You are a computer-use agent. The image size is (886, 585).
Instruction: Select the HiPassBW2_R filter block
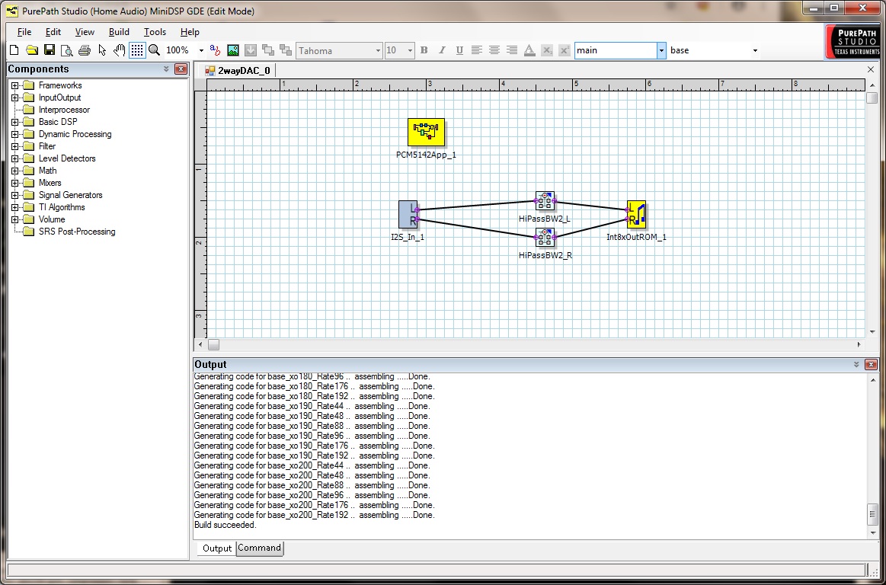coord(545,238)
